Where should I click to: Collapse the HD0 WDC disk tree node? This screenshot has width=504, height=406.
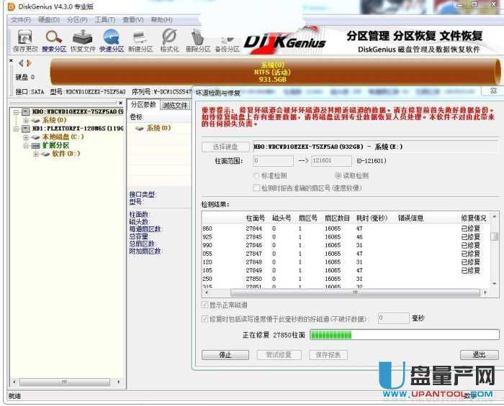16,112
